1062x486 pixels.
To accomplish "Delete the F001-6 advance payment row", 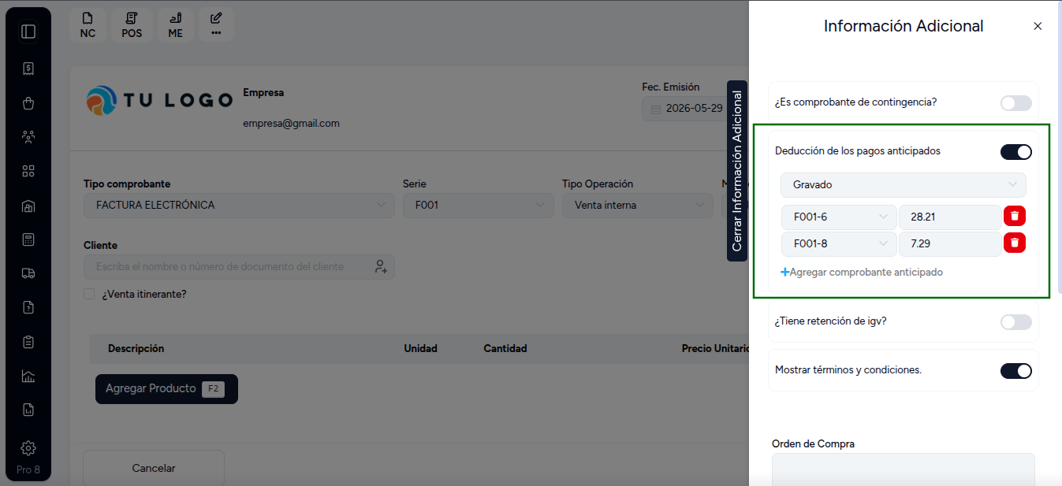I will (1015, 216).
